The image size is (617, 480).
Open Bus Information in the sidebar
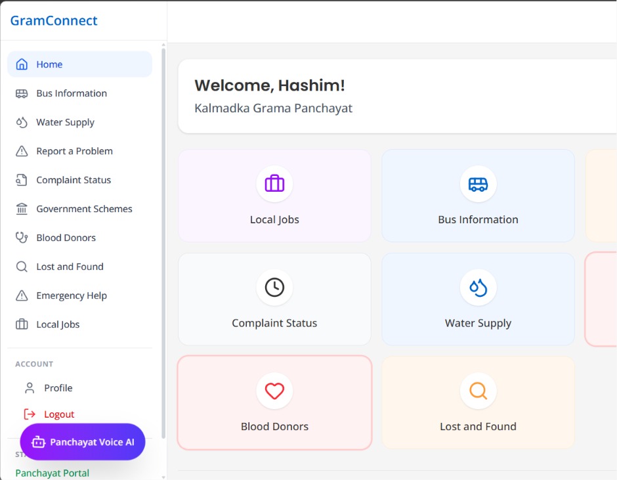[80, 93]
